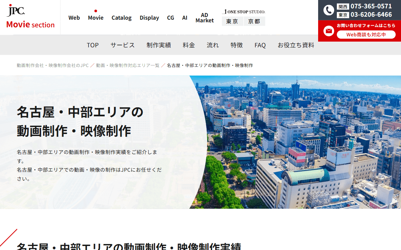Click heading 名古屋・中部エリアの動画制作・映像制作実績
401x250 pixels.
(129, 246)
